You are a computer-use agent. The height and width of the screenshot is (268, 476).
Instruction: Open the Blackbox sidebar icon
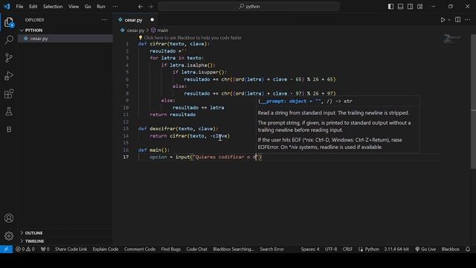(9, 130)
